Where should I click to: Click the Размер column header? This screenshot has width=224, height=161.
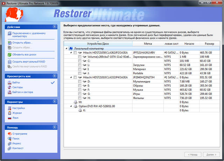click(209, 44)
